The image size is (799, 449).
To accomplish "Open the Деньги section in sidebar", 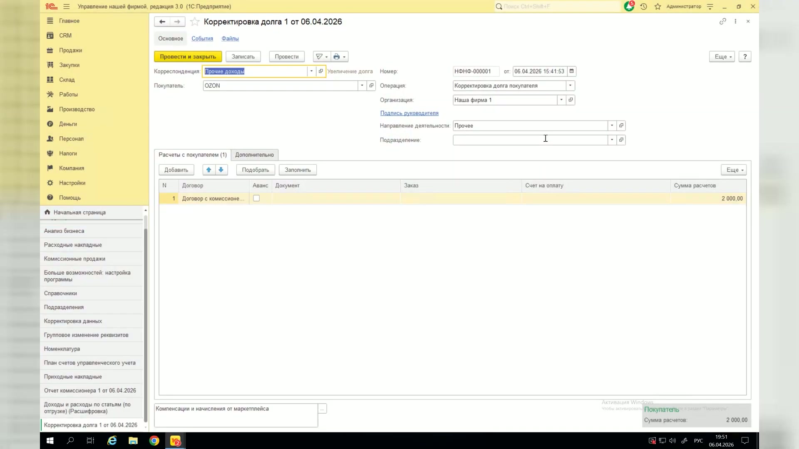I will tap(68, 124).
